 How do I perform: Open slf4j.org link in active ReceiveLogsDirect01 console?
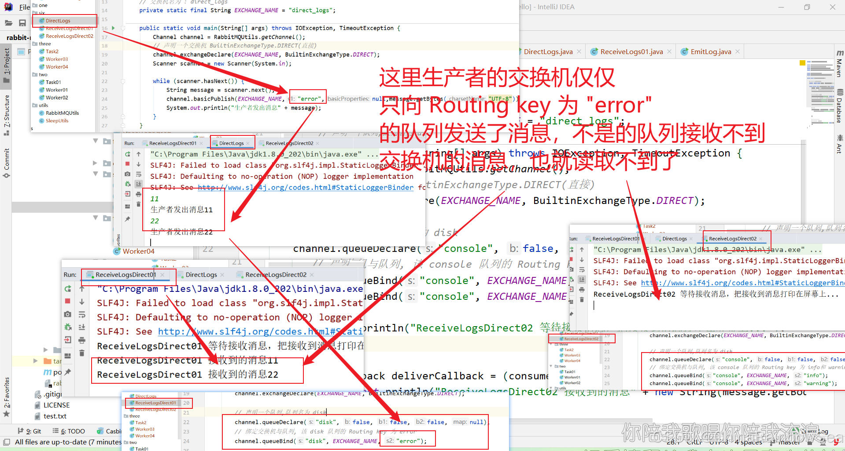(261, 331)
